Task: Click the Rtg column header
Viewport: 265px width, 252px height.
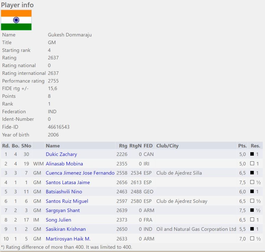Action: 123,146
